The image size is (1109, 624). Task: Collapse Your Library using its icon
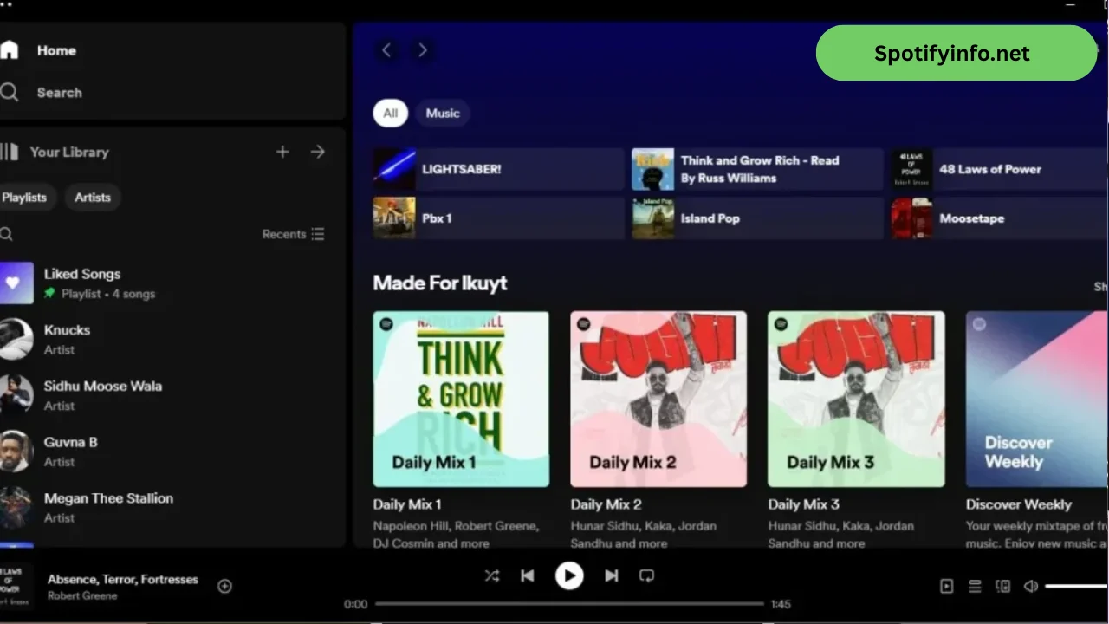(x=9, y=152)
